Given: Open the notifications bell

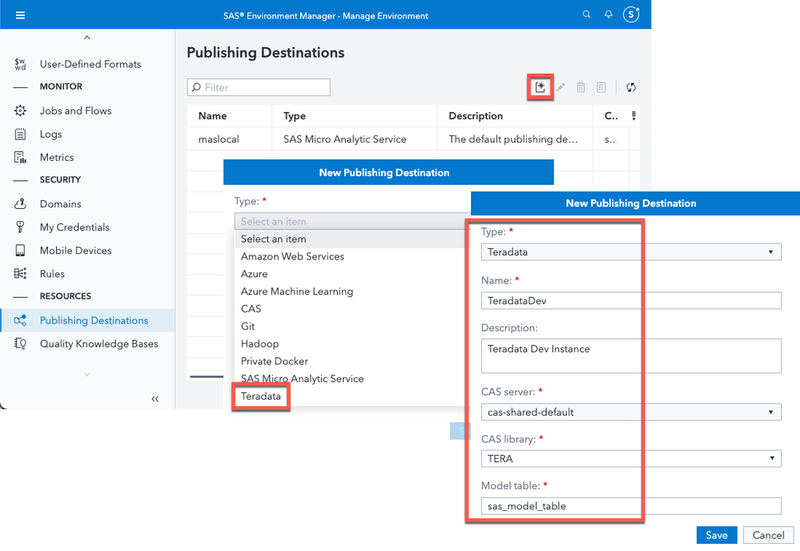Looking at the screenshot, I should (608, 14).
